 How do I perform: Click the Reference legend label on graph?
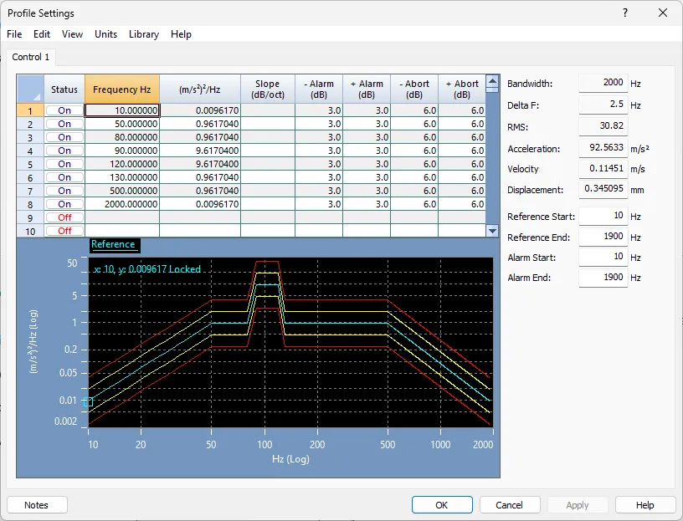click(113, 245)
